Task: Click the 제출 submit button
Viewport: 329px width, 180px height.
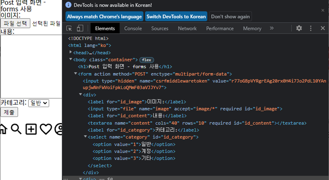Action: [x=9, y=112]
